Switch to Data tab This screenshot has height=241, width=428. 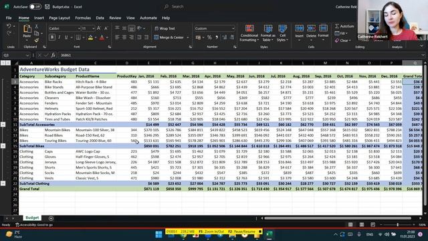pos(100,18)
